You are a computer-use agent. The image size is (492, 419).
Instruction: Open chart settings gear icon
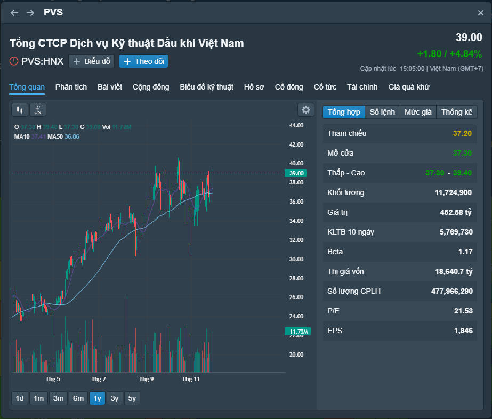305,110
